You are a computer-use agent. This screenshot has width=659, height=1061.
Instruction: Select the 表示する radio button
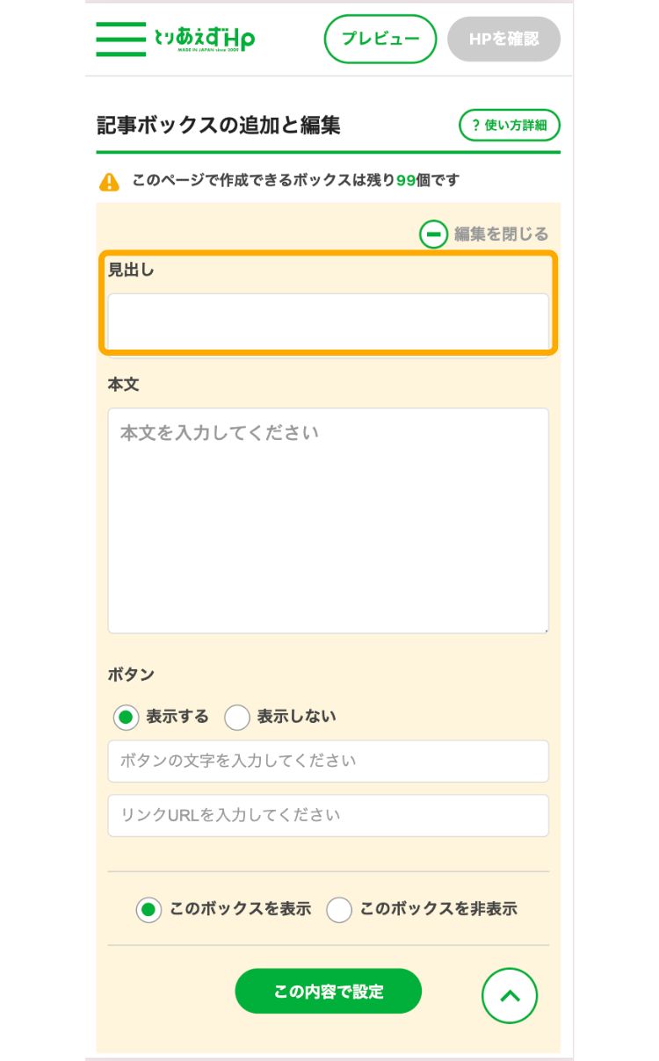pyautogui.click(x=127, y=717)
